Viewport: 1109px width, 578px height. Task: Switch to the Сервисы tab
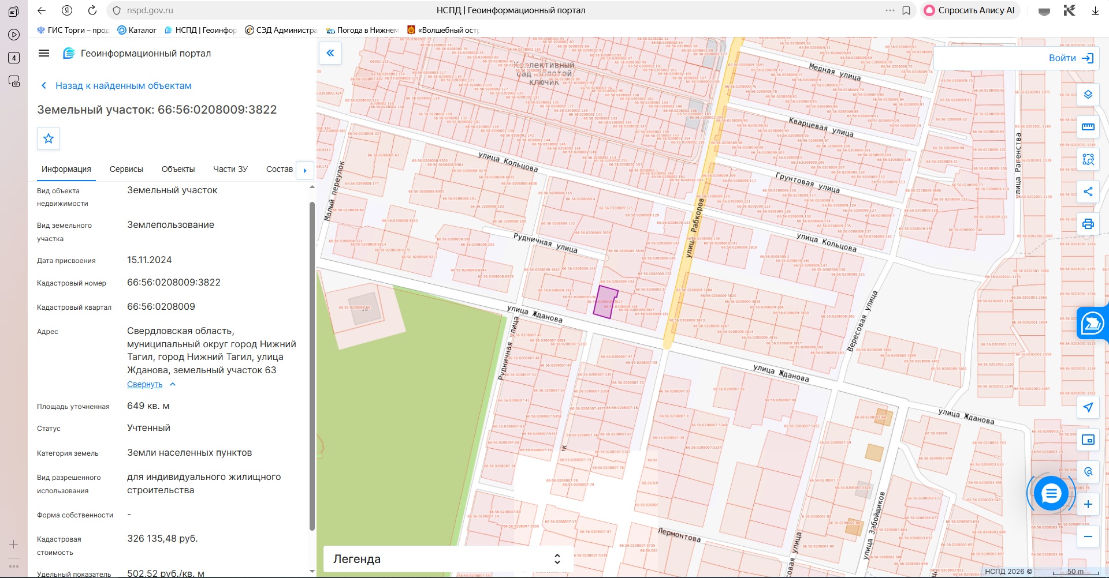point(126,169)
